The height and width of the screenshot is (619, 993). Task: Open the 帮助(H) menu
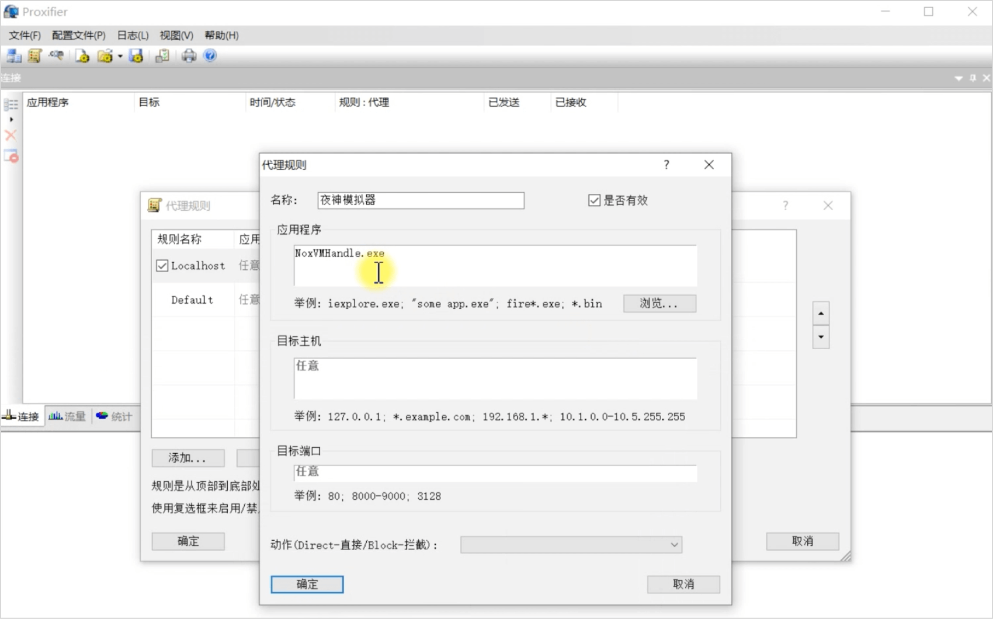pyautogui.click(x=221, y=36)
